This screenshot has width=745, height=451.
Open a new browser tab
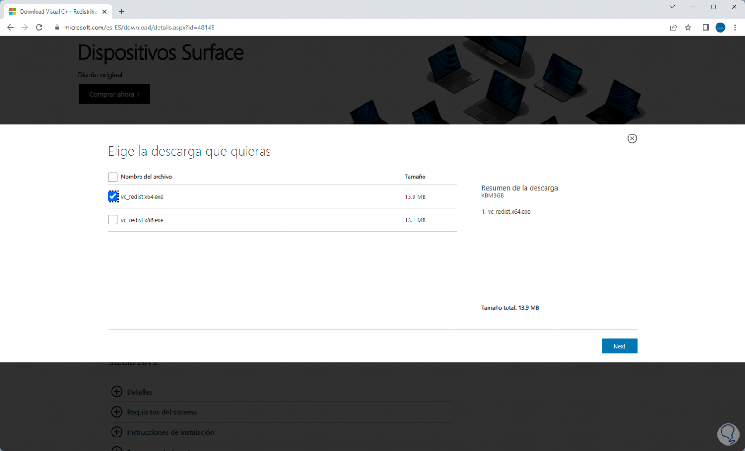coord(121,12)
